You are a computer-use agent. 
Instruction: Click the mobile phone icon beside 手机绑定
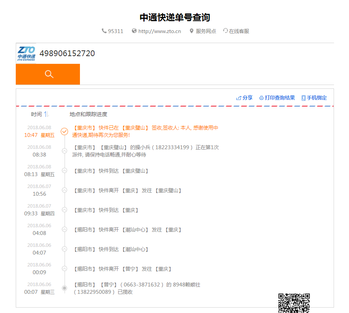pos(304,98)
